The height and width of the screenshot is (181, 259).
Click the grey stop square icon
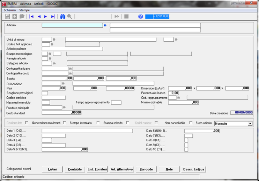[x=126, y=17]
